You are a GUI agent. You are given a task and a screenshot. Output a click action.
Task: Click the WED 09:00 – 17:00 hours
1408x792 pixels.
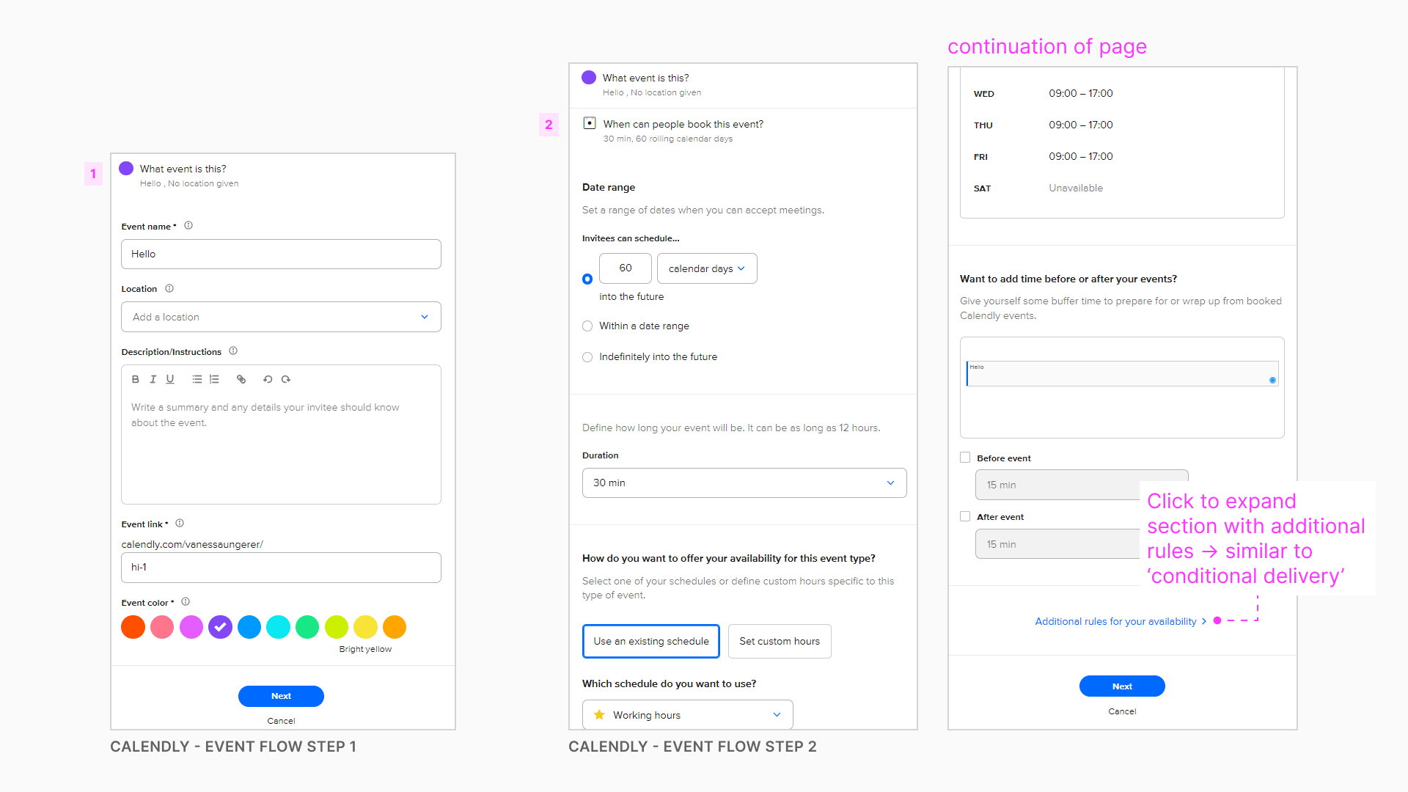tap(1080, 93)
